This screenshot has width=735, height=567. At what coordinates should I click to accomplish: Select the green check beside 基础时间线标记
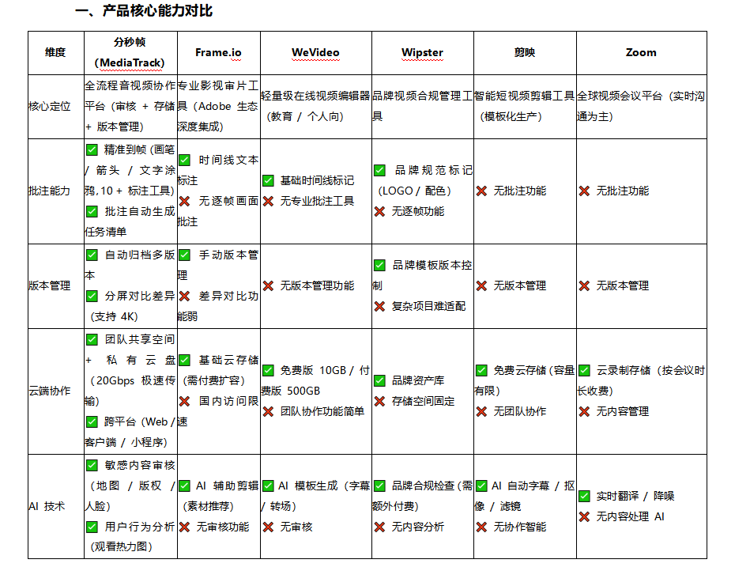268,180
